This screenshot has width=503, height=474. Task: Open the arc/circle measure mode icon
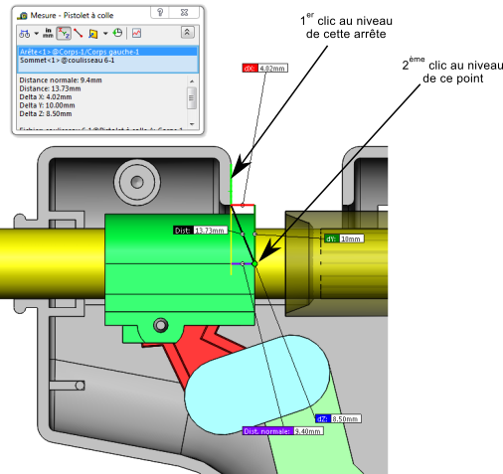pyautogui.click(x=25, y=33)
